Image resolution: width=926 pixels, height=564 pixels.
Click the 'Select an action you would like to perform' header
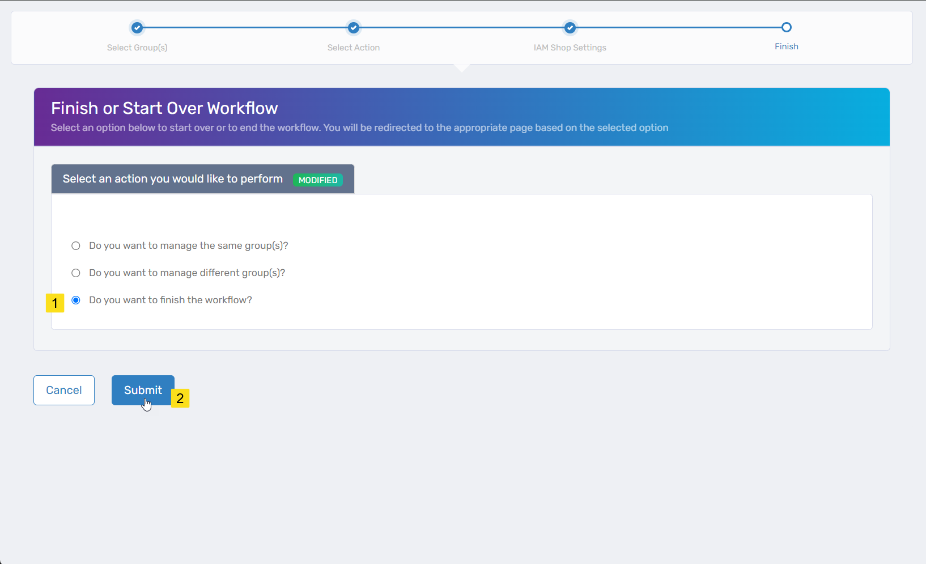pos(173,179)
